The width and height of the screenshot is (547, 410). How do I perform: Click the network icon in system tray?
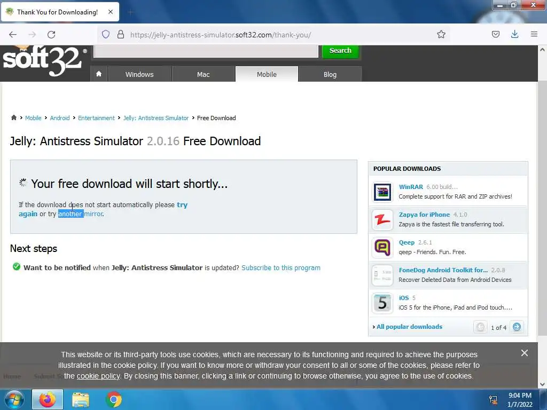(x=493, y=400)
